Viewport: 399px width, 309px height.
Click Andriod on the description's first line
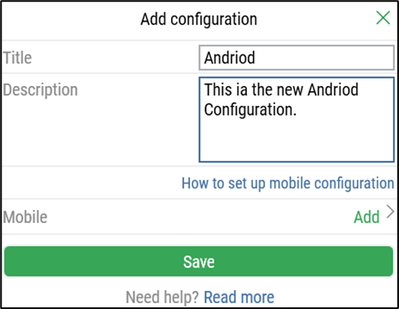tap(333, 89)
